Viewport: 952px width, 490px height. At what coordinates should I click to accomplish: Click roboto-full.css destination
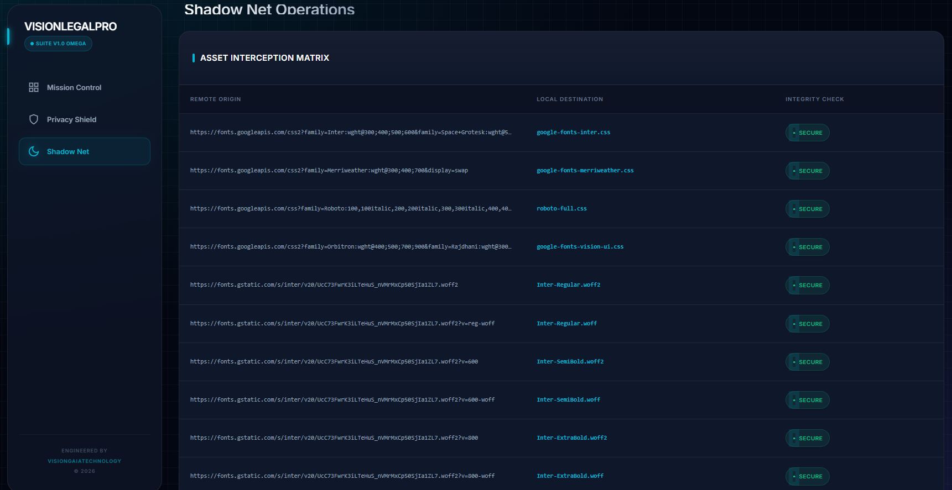tap(561, 209)
